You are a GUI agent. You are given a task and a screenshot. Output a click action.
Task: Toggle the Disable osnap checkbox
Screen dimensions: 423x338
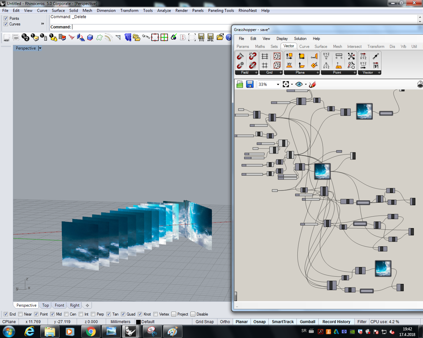(x=193, y=314)
